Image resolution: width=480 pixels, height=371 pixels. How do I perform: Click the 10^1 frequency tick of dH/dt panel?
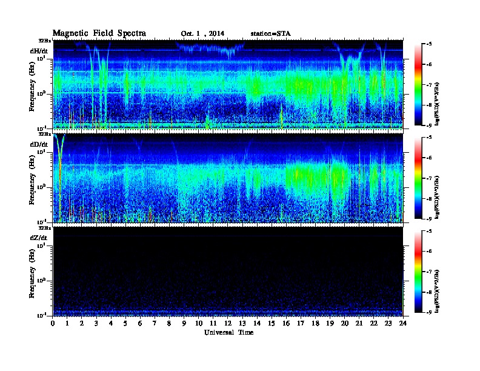(41, 58)
